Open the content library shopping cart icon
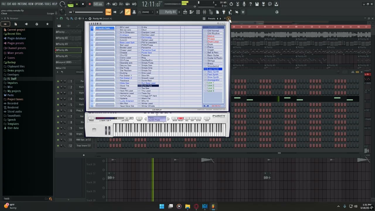 point(243,12)
